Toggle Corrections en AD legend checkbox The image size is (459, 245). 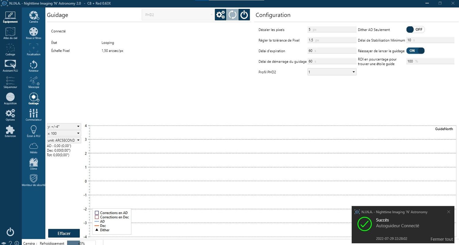click(x=97, y=213)
